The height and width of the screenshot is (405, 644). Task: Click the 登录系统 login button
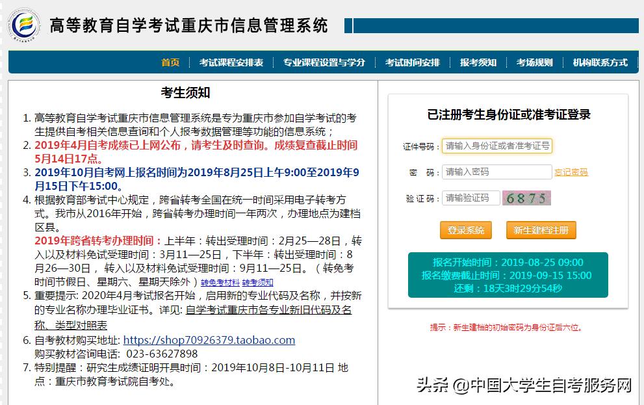[x=465, y=230]
